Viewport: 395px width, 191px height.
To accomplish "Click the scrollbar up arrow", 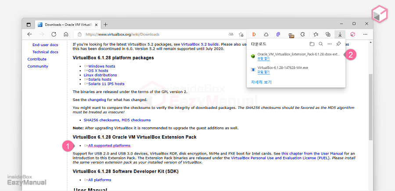I will pyautogui.click(x=370, y=42).
